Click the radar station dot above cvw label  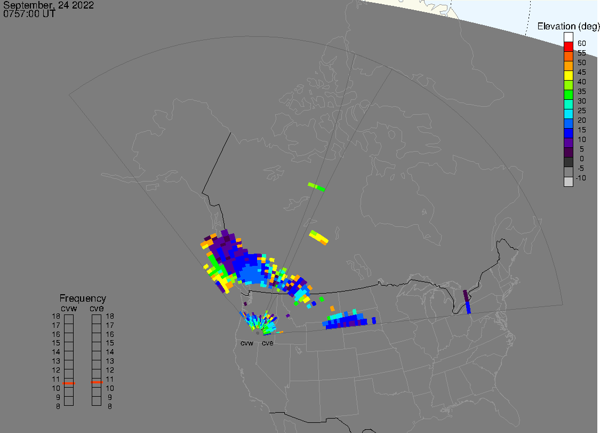[258, 333]
